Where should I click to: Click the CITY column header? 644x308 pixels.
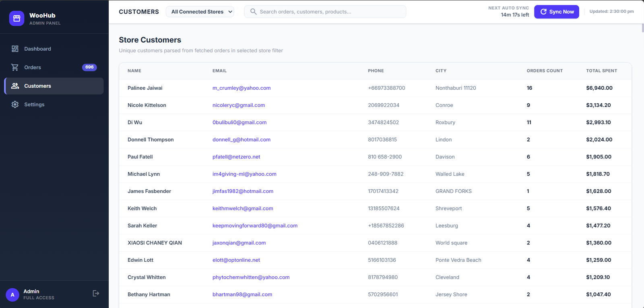point(441,71)
